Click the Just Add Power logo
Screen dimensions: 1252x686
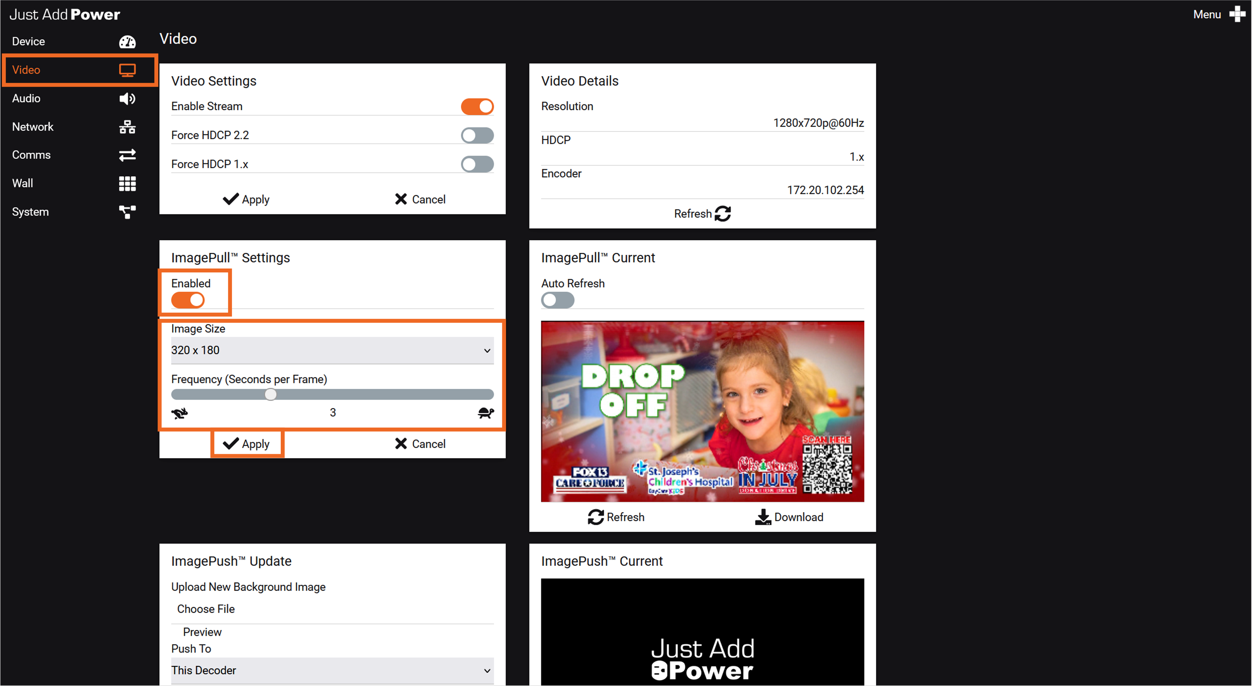tap(64, 14)
